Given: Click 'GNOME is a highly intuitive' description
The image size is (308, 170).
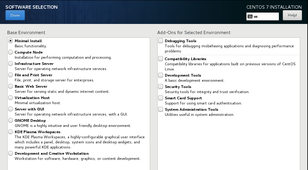Looking at the screenshot, I should tap(73, 125).
